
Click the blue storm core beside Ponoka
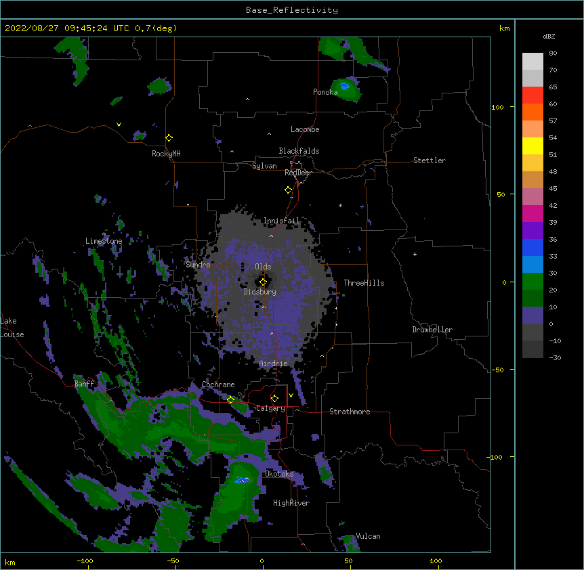(345, 87)
